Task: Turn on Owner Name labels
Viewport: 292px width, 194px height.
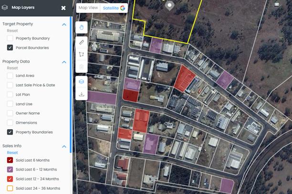Action: (x=10, y=113)
